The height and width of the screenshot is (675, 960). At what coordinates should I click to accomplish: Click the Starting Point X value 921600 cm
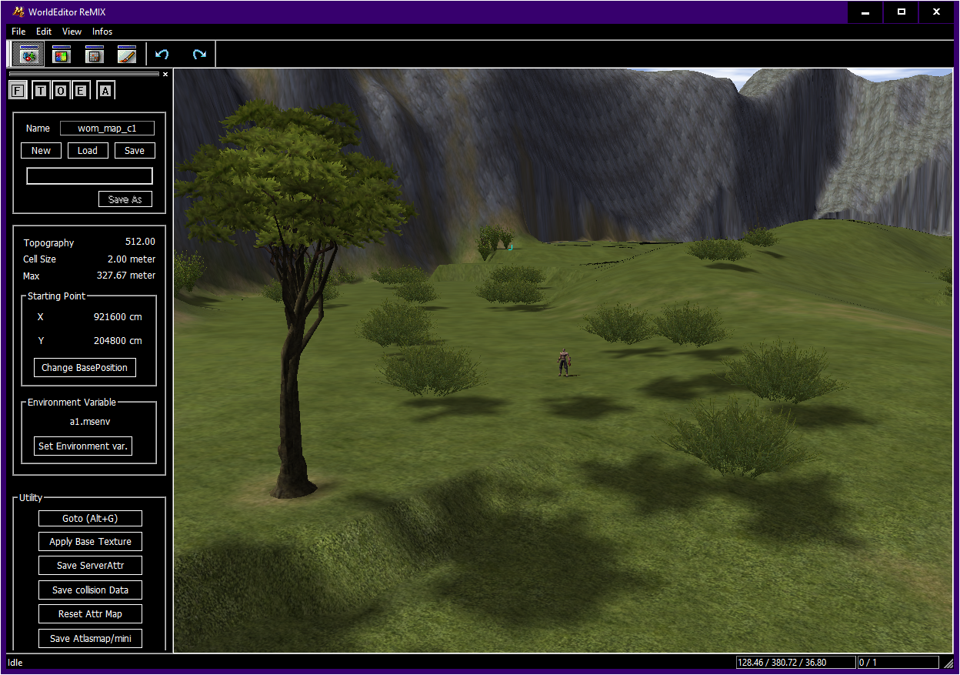click(x=118, y=317)
